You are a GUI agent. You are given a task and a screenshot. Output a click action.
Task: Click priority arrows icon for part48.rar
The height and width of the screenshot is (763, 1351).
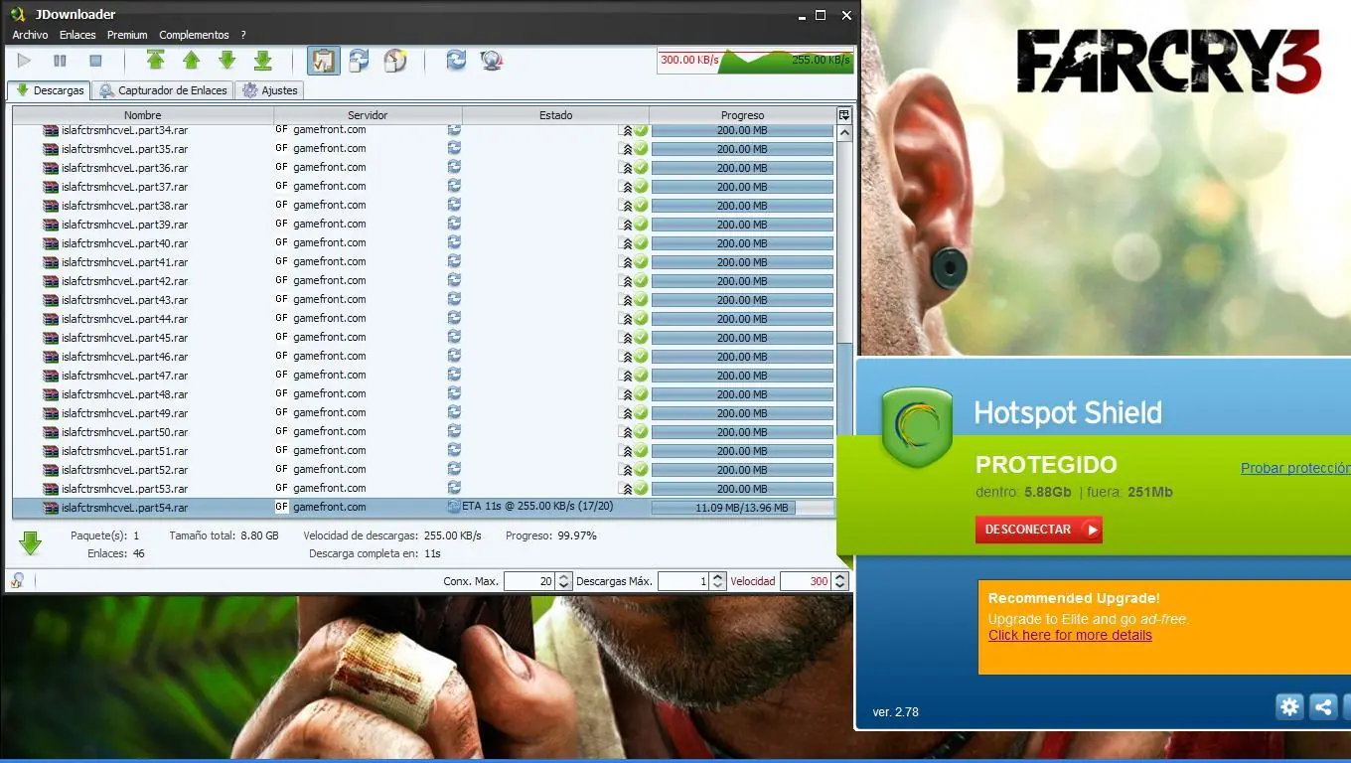(627, 394)
